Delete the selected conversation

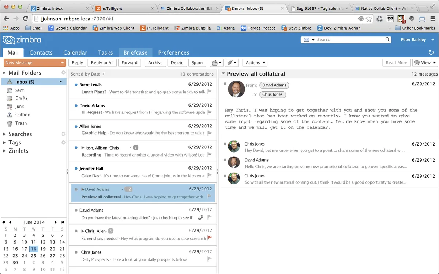(177, 63)
